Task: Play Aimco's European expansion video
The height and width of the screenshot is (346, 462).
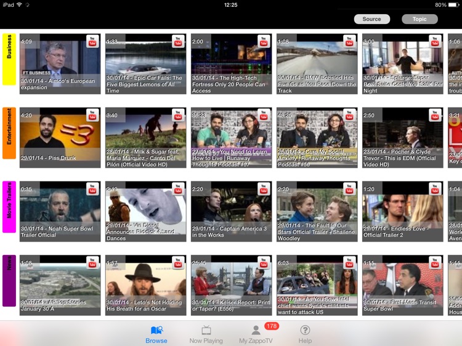Action: [60, 64]
